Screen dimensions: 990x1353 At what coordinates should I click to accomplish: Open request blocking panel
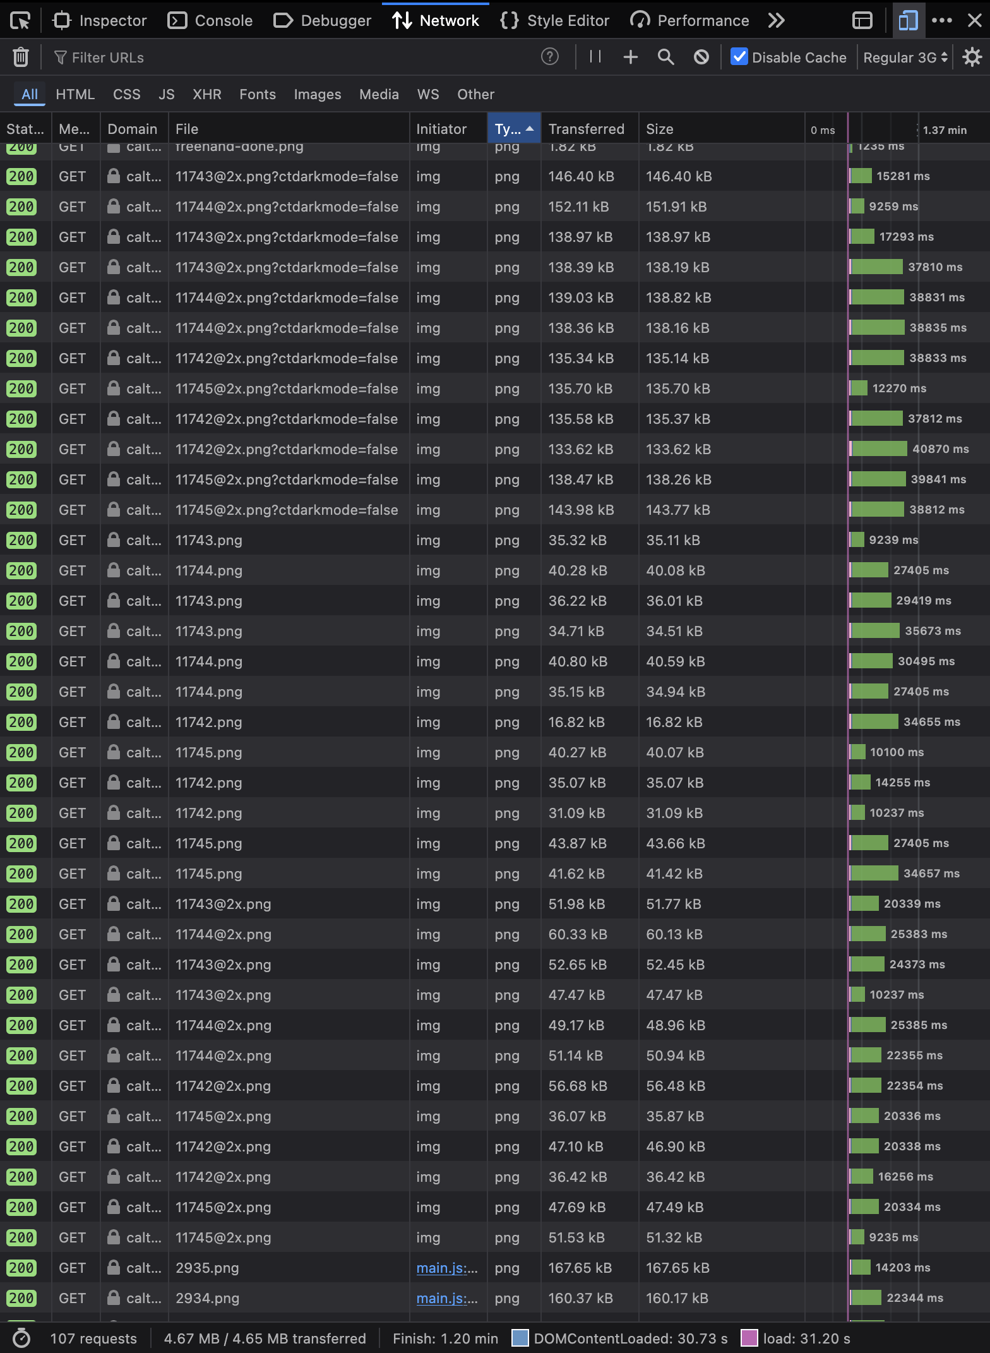pos(701,57)
